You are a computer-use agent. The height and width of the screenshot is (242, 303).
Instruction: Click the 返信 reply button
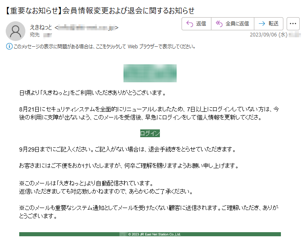pos(196,24)
